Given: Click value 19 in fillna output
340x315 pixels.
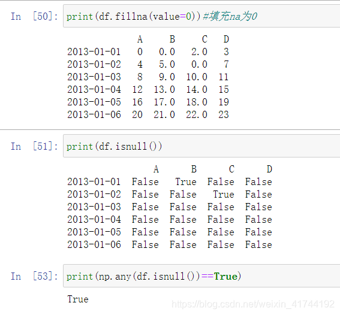Looking at the screenshot, I should click(224, 102).
